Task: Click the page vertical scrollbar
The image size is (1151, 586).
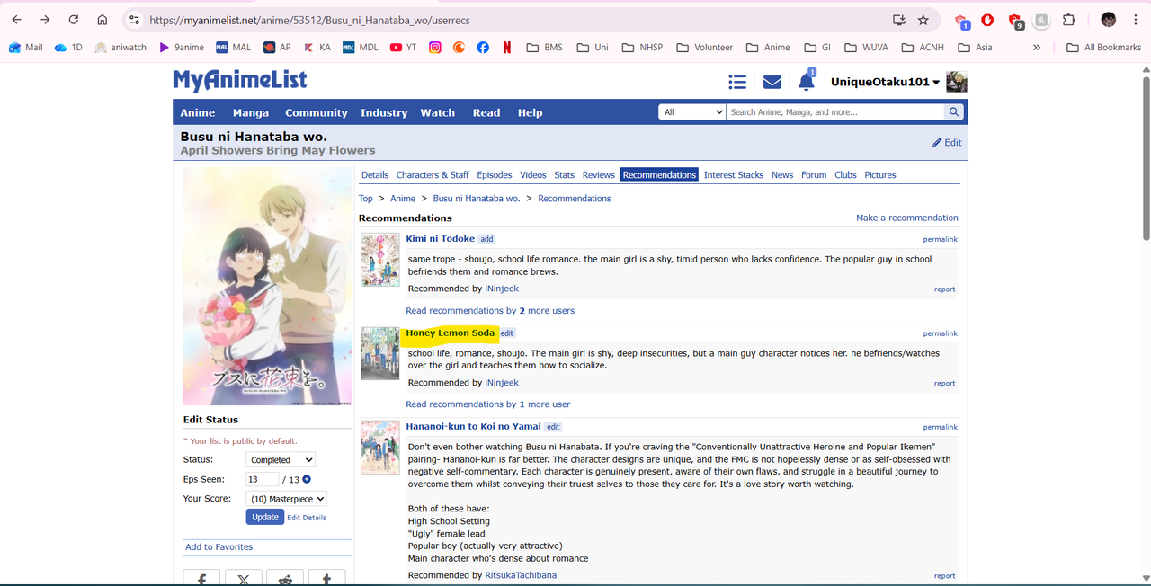Action: click(x=1145, y=158)
